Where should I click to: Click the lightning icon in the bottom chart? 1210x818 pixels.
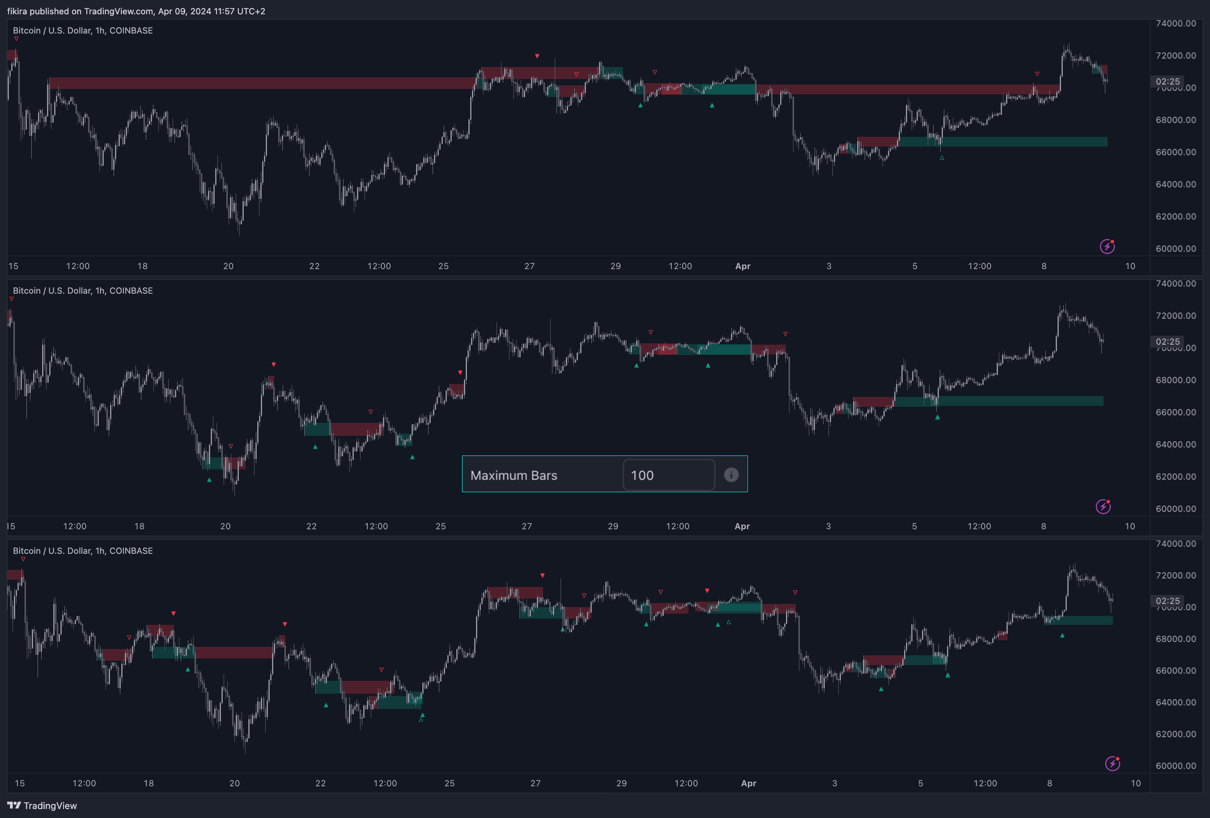(1112, 763)
